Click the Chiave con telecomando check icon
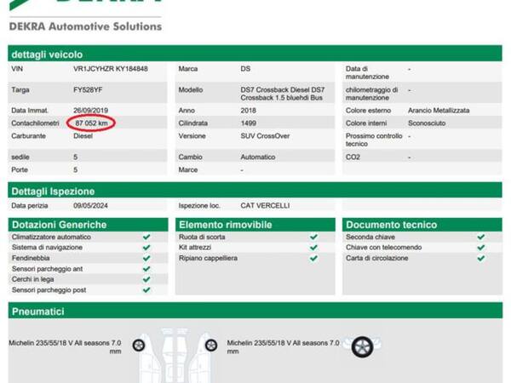This screenshot has height=383, width=511. 481,248
